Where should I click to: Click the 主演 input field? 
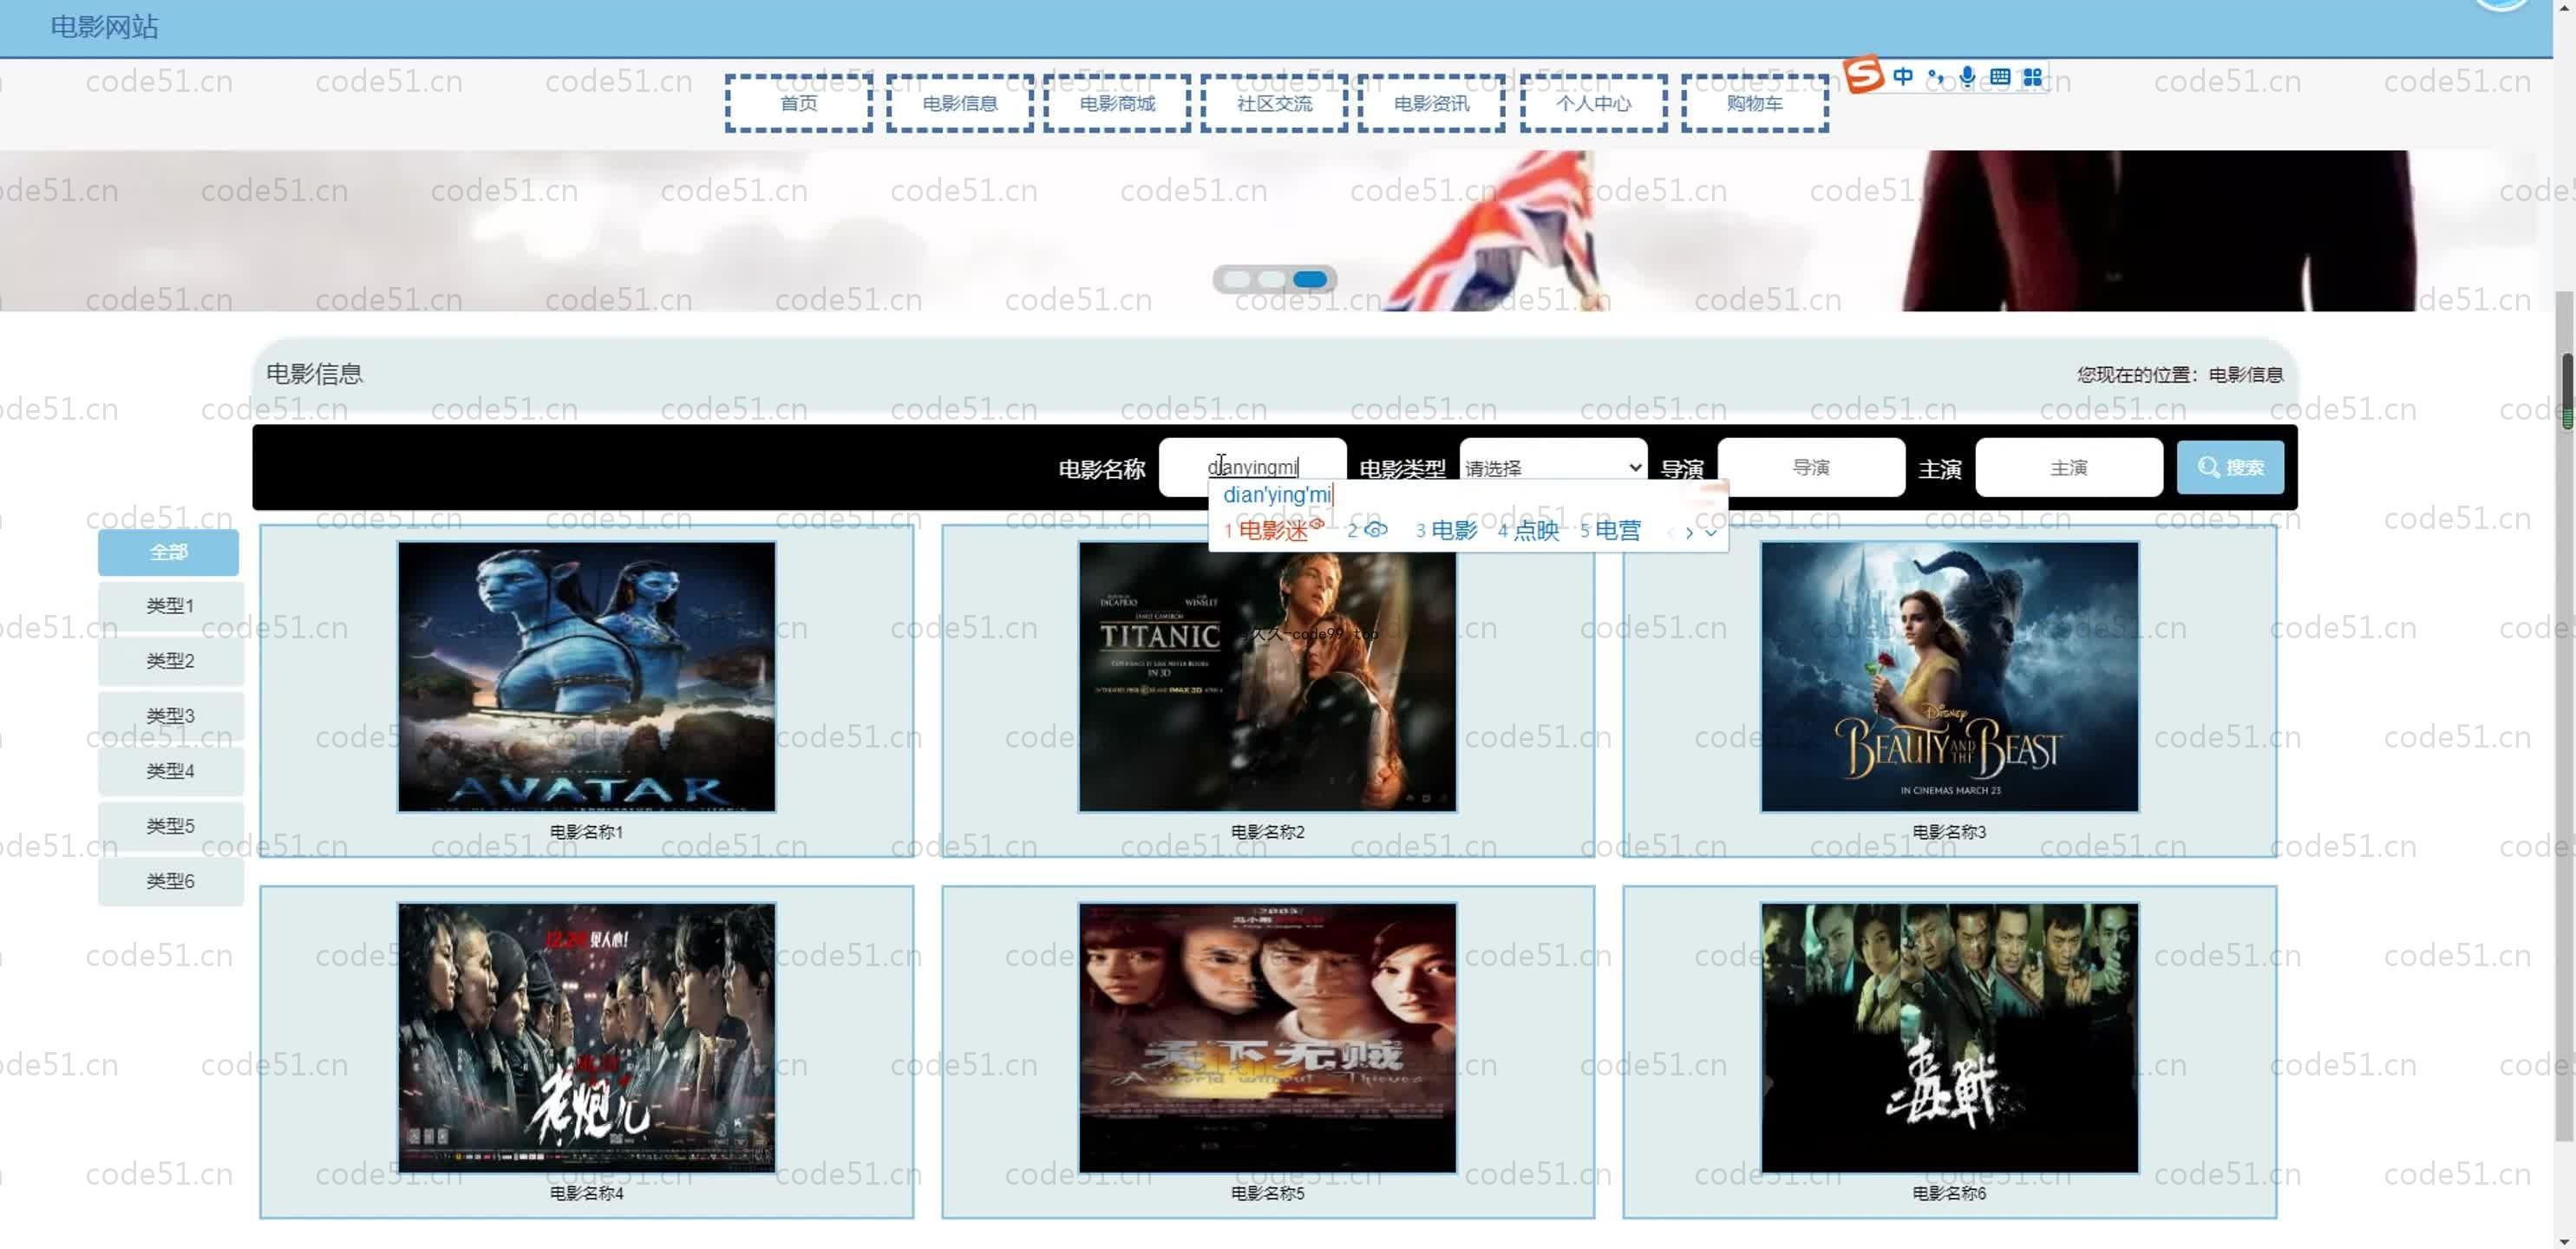coord(2068,467)
